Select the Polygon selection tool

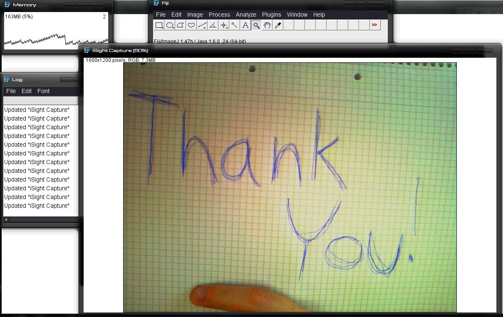tap(181, 25)
